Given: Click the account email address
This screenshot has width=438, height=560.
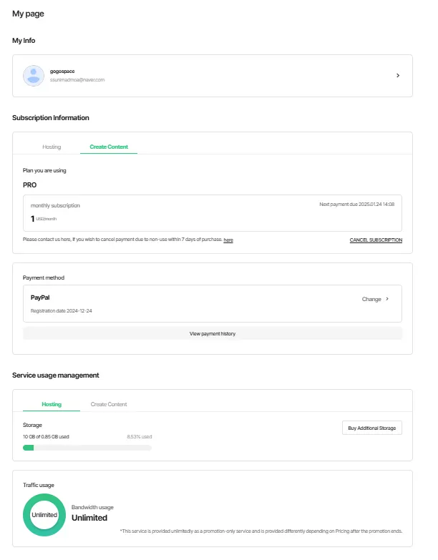Looking at the screenshot, I should click(77, 80).
